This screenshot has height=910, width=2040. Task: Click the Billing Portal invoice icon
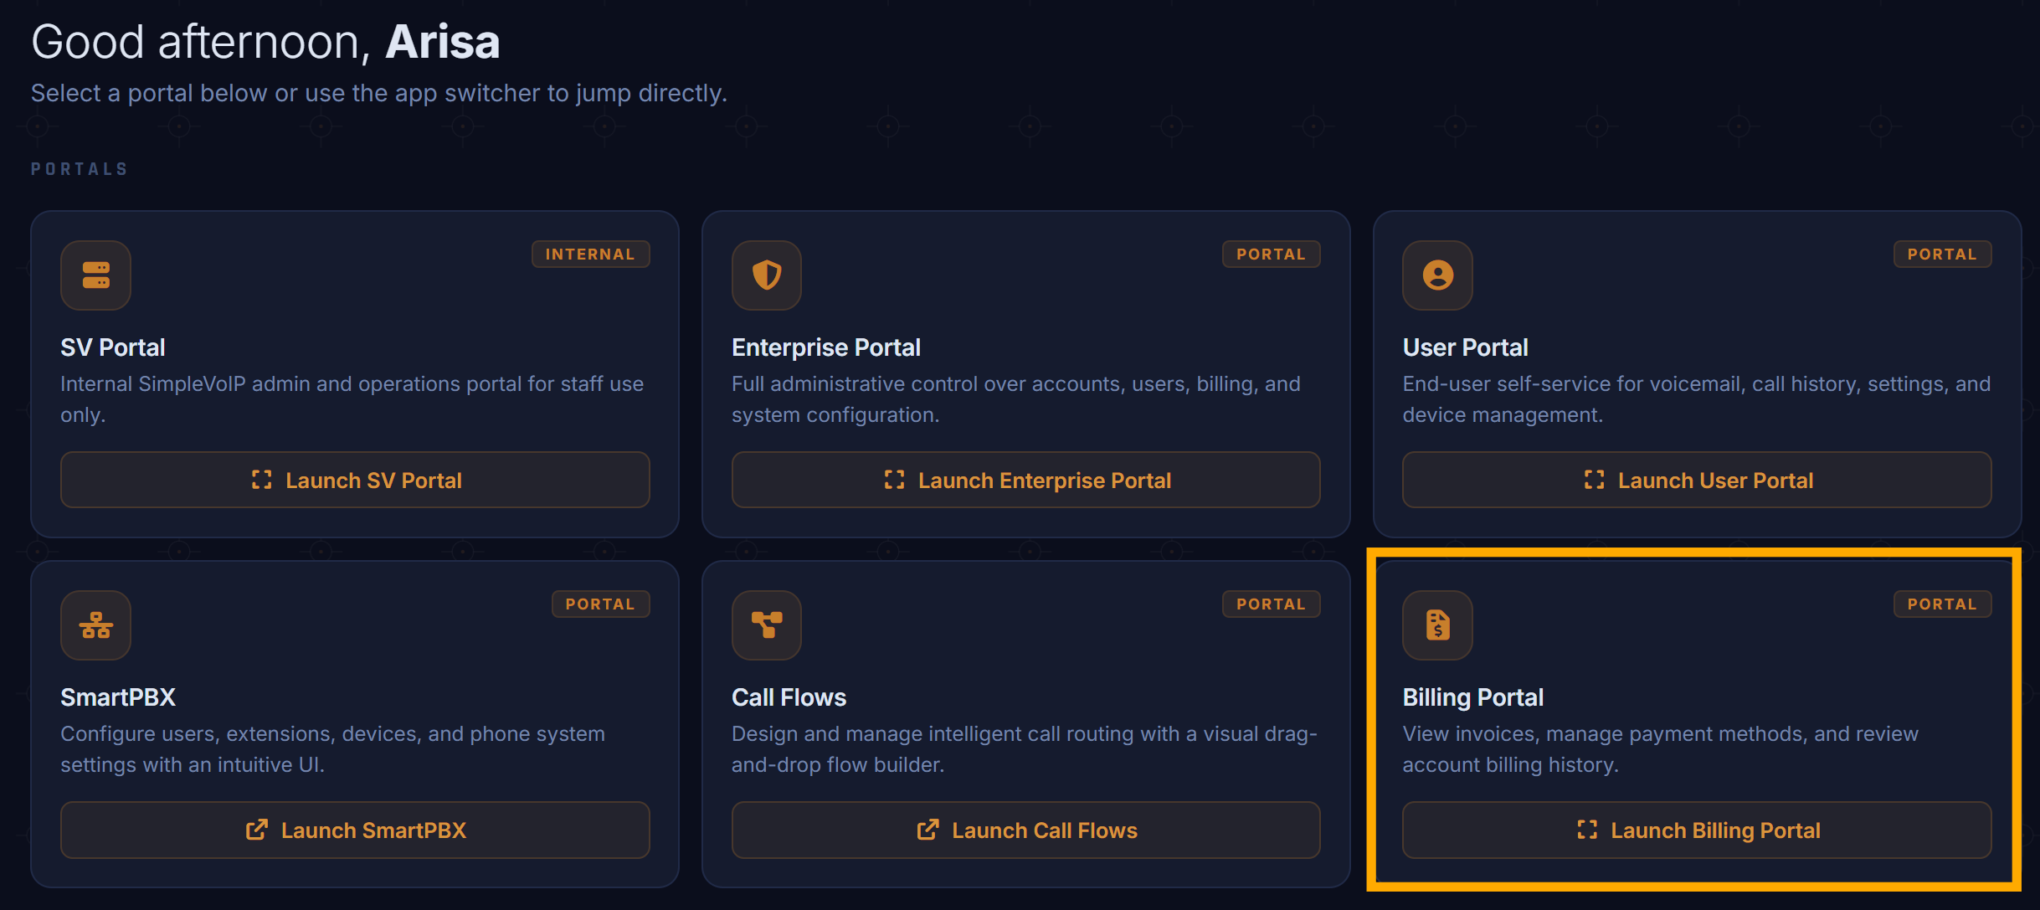pyautogui.click(x=1437, y=625)
